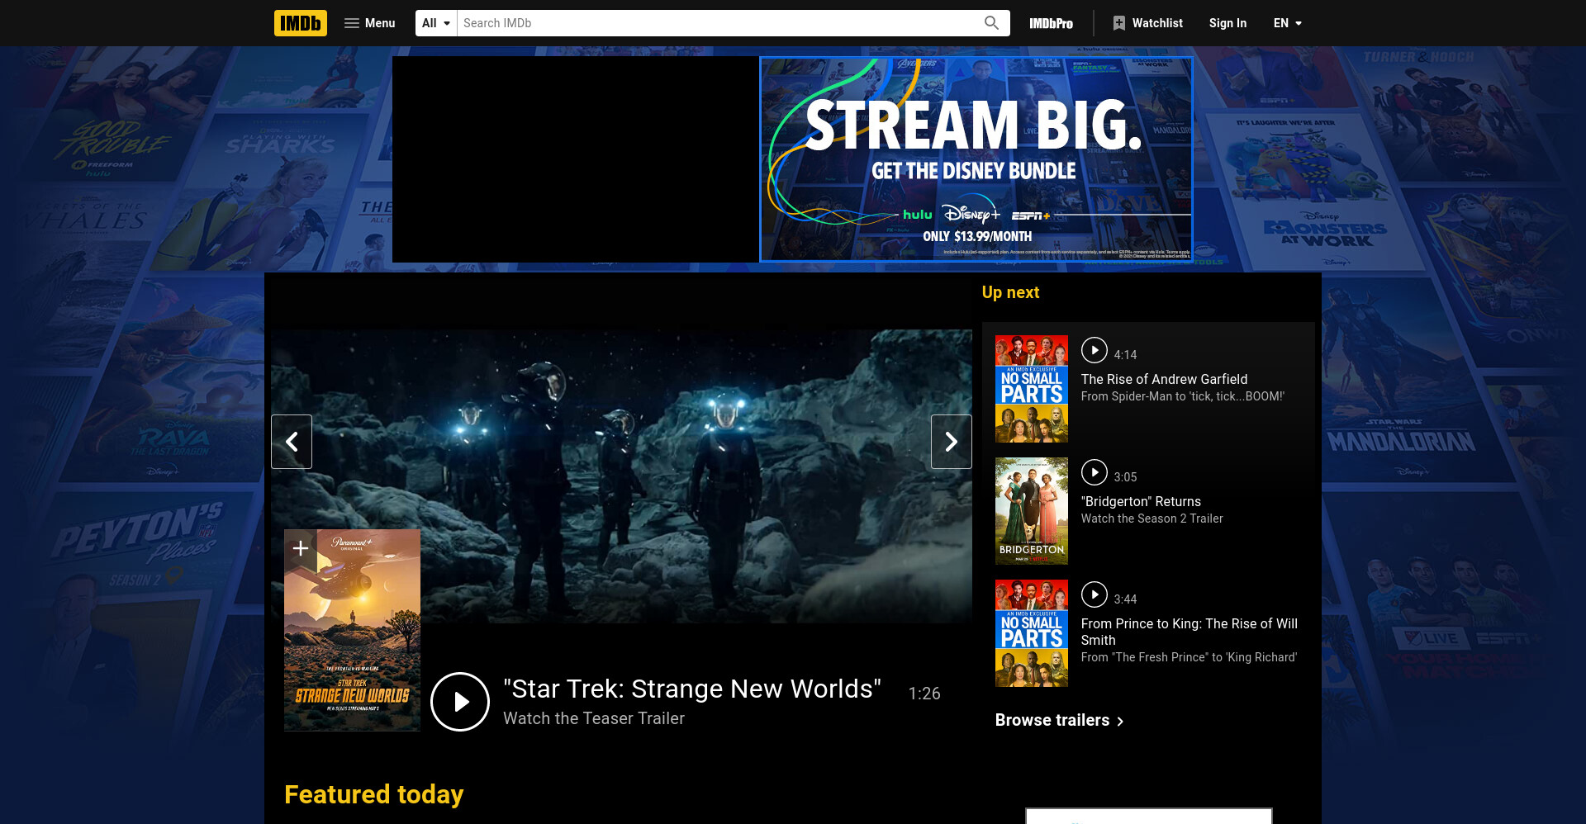Open the Bridgerton poster thumbnail
This screenshot has width=1586, height=824.
click(1032, 511)
